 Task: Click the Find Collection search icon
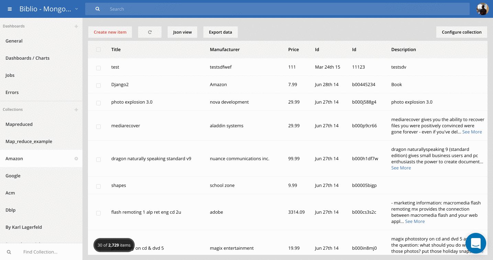click(x=9, y=252)
